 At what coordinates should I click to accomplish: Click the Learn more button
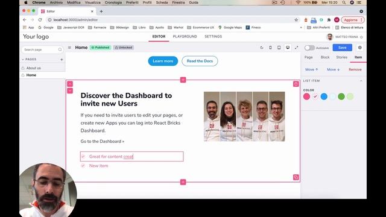[163, 61]
